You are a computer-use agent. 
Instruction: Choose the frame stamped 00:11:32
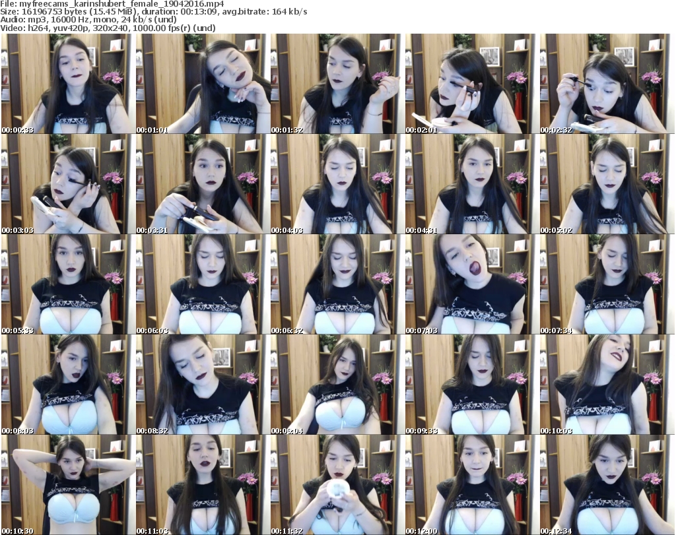[337, 485]
